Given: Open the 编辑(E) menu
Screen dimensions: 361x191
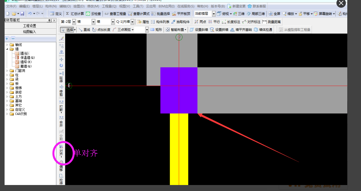Looking at the screenshot, I should click(x=24, y=6).
